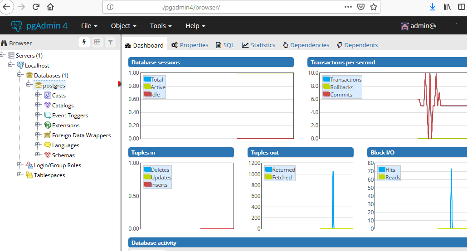Click the View Data grid icon
The width and height of the screenshot is (467, 251).
[97, 43]
